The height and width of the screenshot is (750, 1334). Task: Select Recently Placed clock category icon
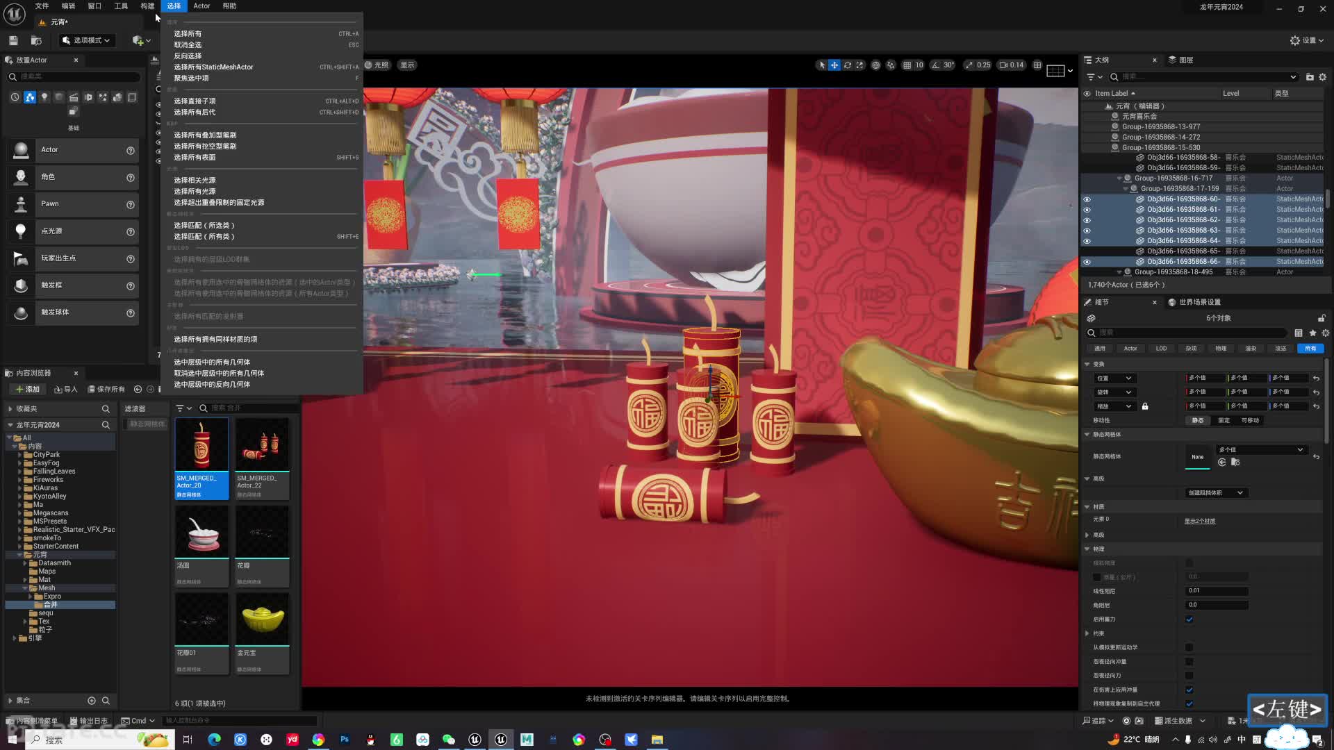pyautogui.click(x=15, y=97)
